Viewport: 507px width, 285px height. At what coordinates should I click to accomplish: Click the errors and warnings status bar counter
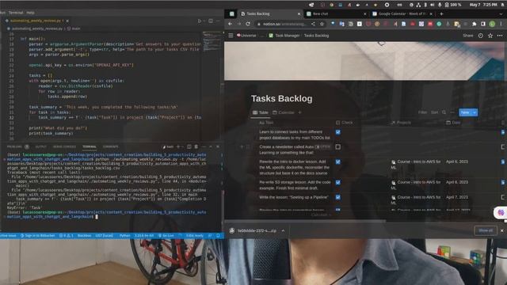click(x=66, y=236)
